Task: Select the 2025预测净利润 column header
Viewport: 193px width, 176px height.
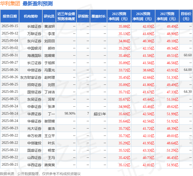Action: 119,16
